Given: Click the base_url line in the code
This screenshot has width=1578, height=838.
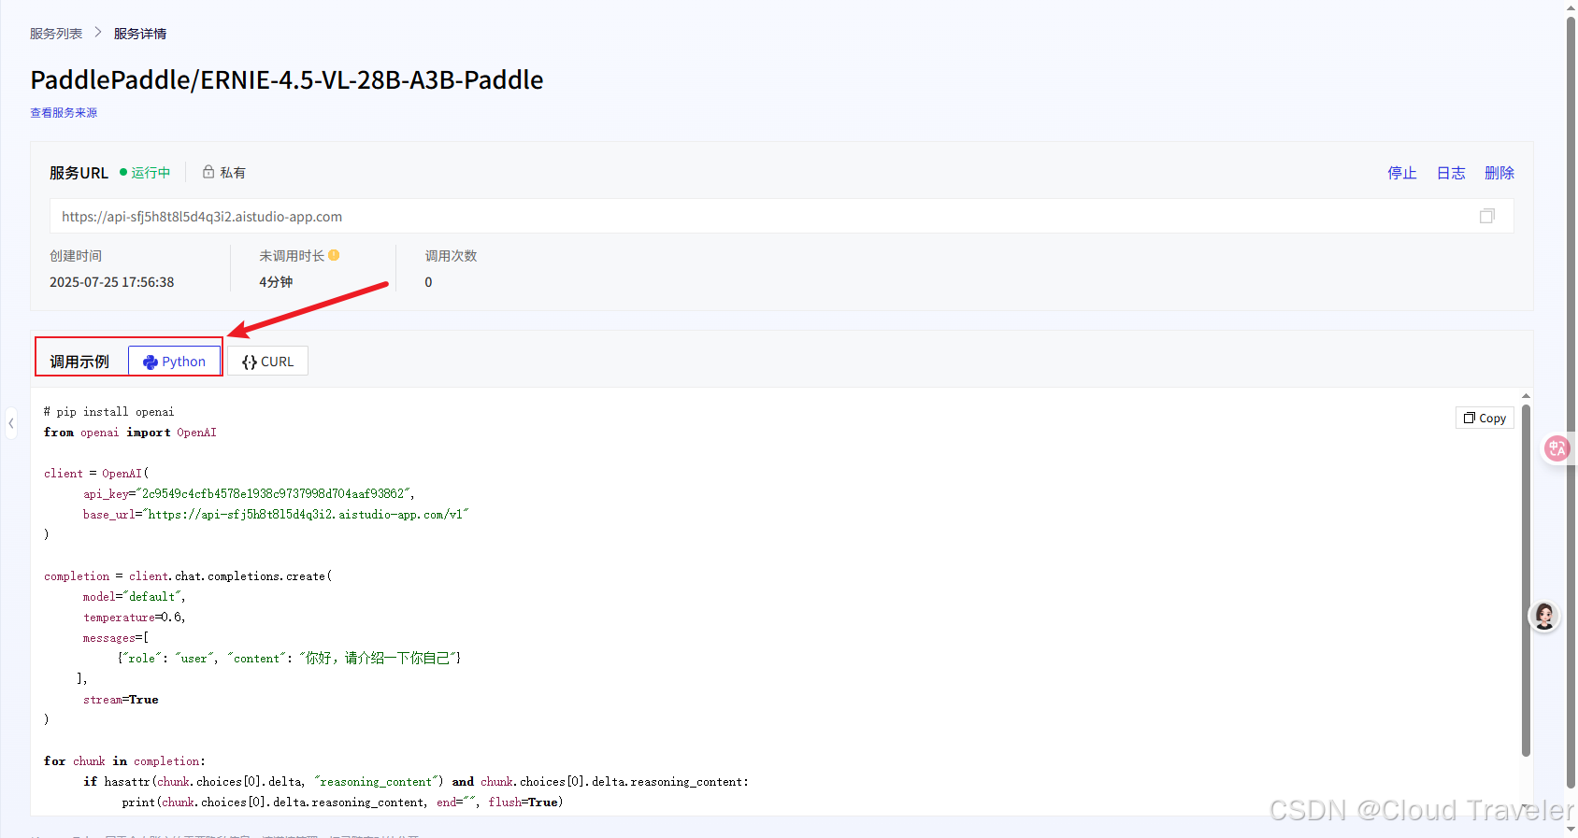Looking at the screenshot, I should tap(276, 515).
